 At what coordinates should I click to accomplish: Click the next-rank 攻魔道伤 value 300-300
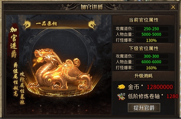(x=151, y=56)
